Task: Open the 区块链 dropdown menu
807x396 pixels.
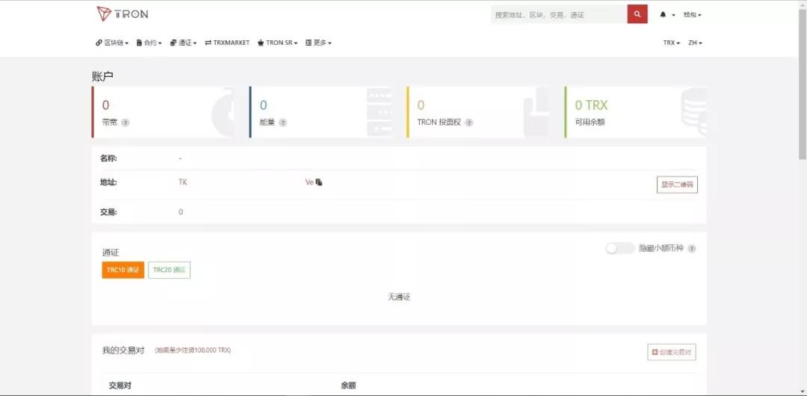Action: point(111,43)
